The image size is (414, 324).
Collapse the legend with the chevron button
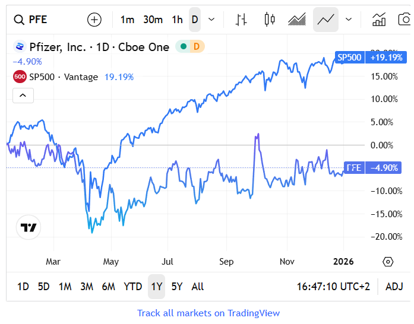coord(23,95)
